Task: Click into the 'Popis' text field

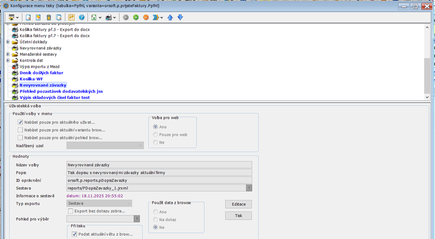Action: pyautogui.click(x=159, y=172)
